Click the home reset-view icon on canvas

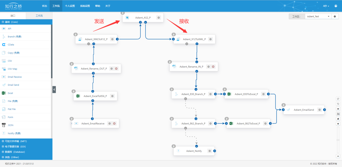(x=338, y=119)
